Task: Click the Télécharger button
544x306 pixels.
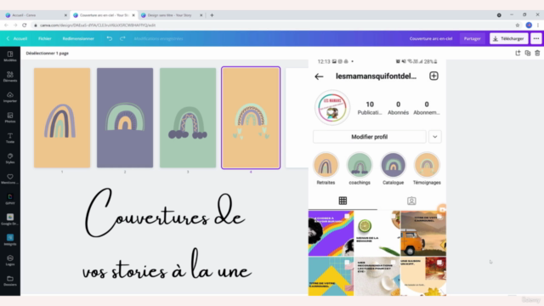Action: [x=508, y=38]
